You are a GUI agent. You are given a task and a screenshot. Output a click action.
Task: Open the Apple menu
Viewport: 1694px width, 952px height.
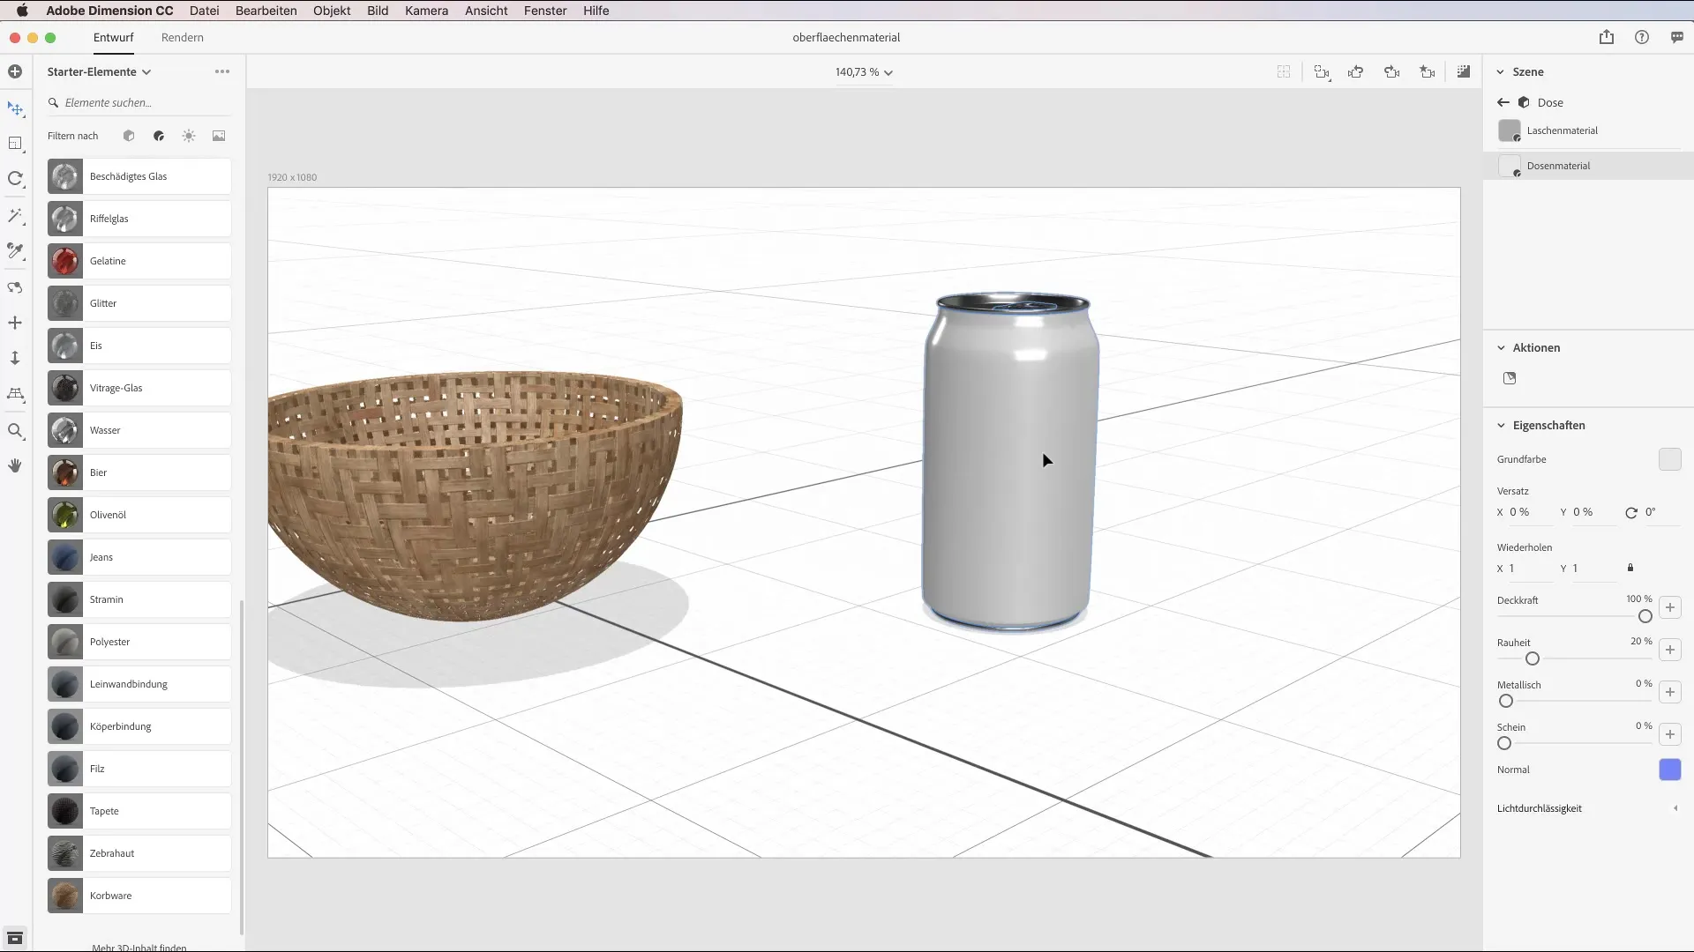[22, 11]
